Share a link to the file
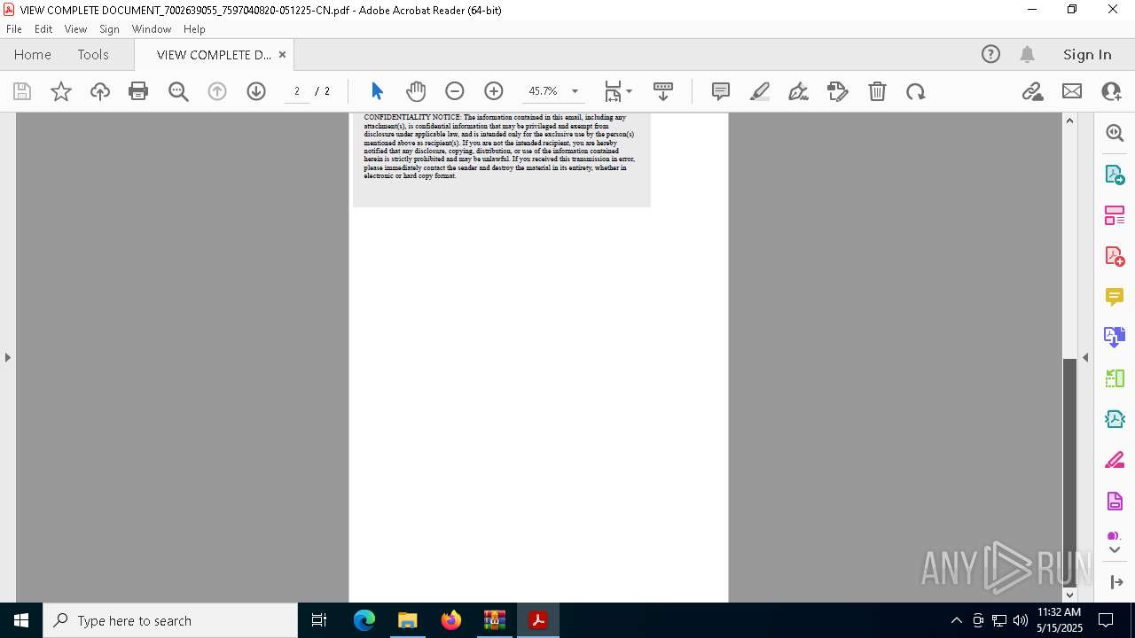 (1033, 91)
